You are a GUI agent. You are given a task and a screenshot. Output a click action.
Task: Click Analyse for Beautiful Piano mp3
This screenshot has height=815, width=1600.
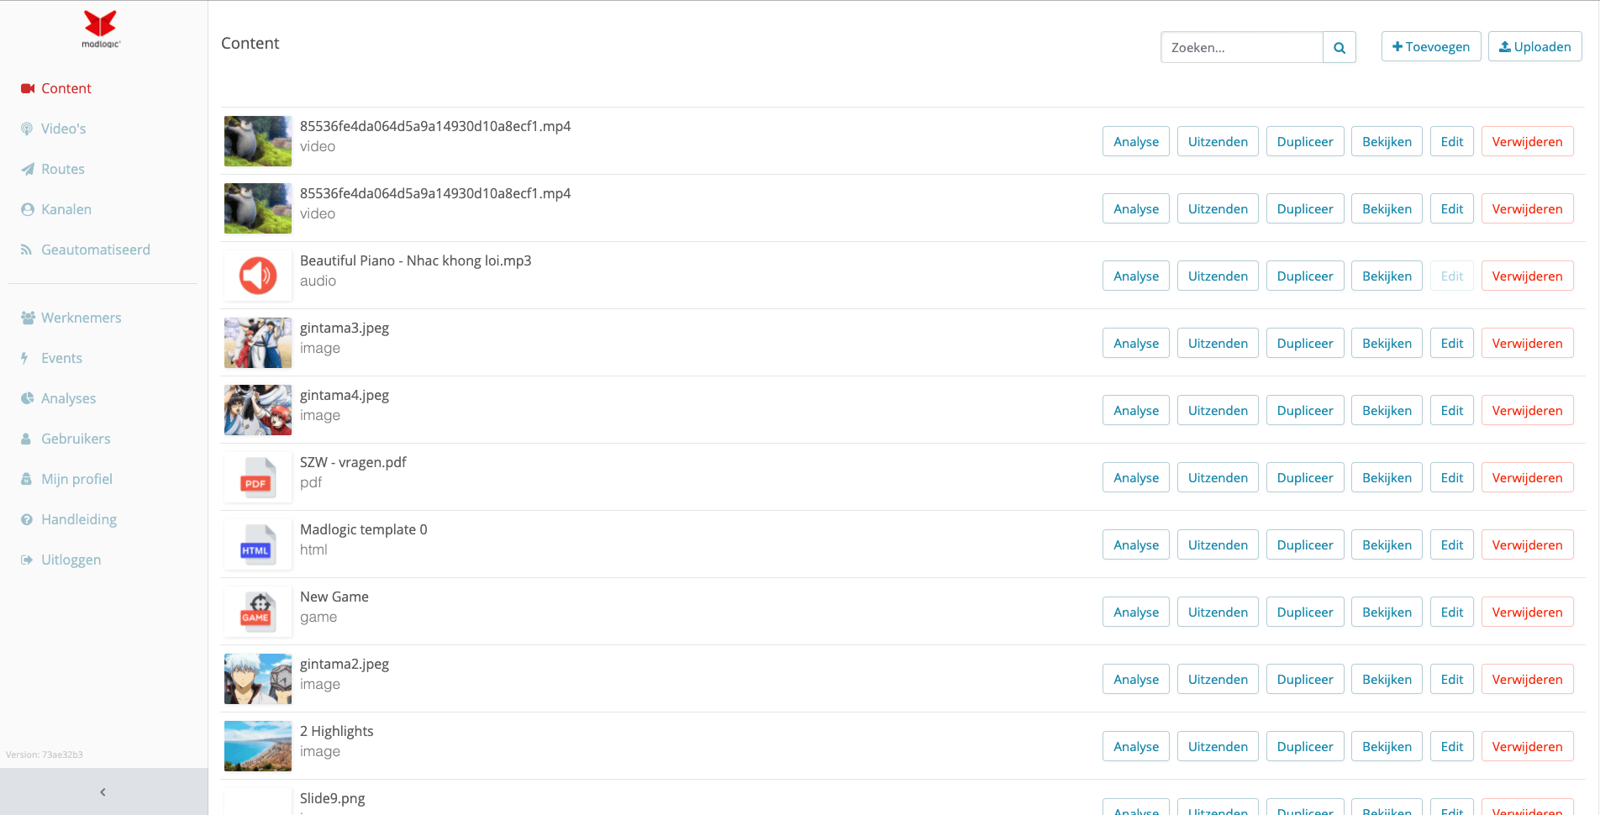[1135, 276]
